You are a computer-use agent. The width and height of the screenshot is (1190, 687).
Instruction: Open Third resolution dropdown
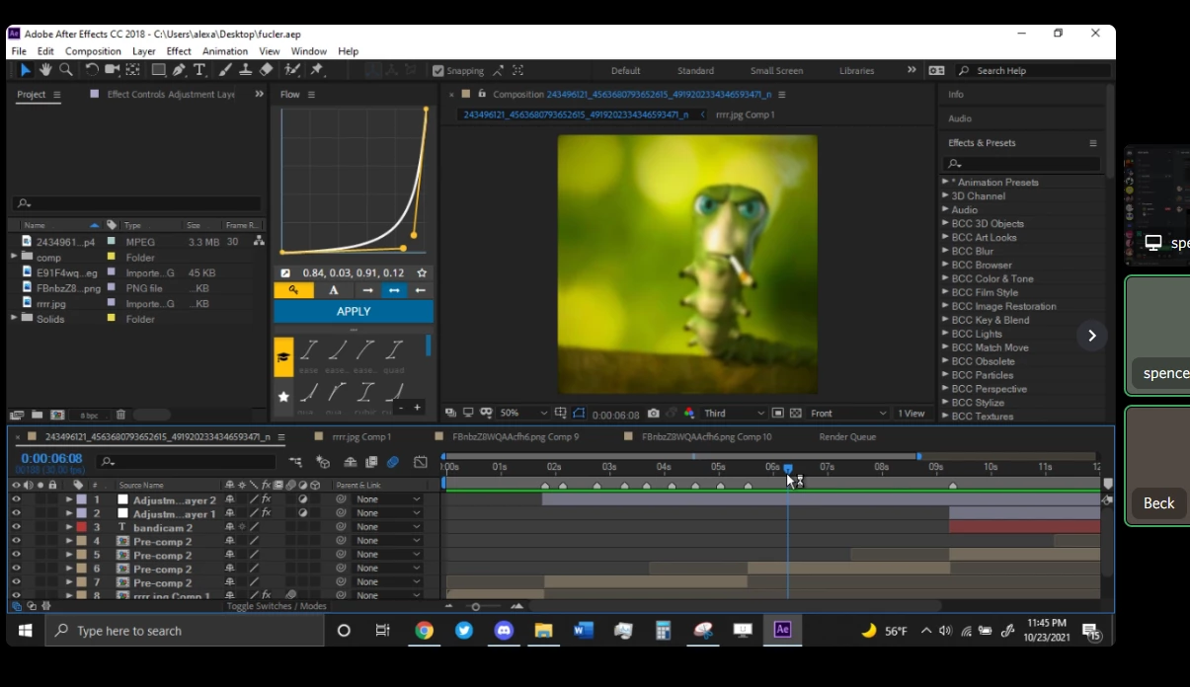tap(734, 414)
